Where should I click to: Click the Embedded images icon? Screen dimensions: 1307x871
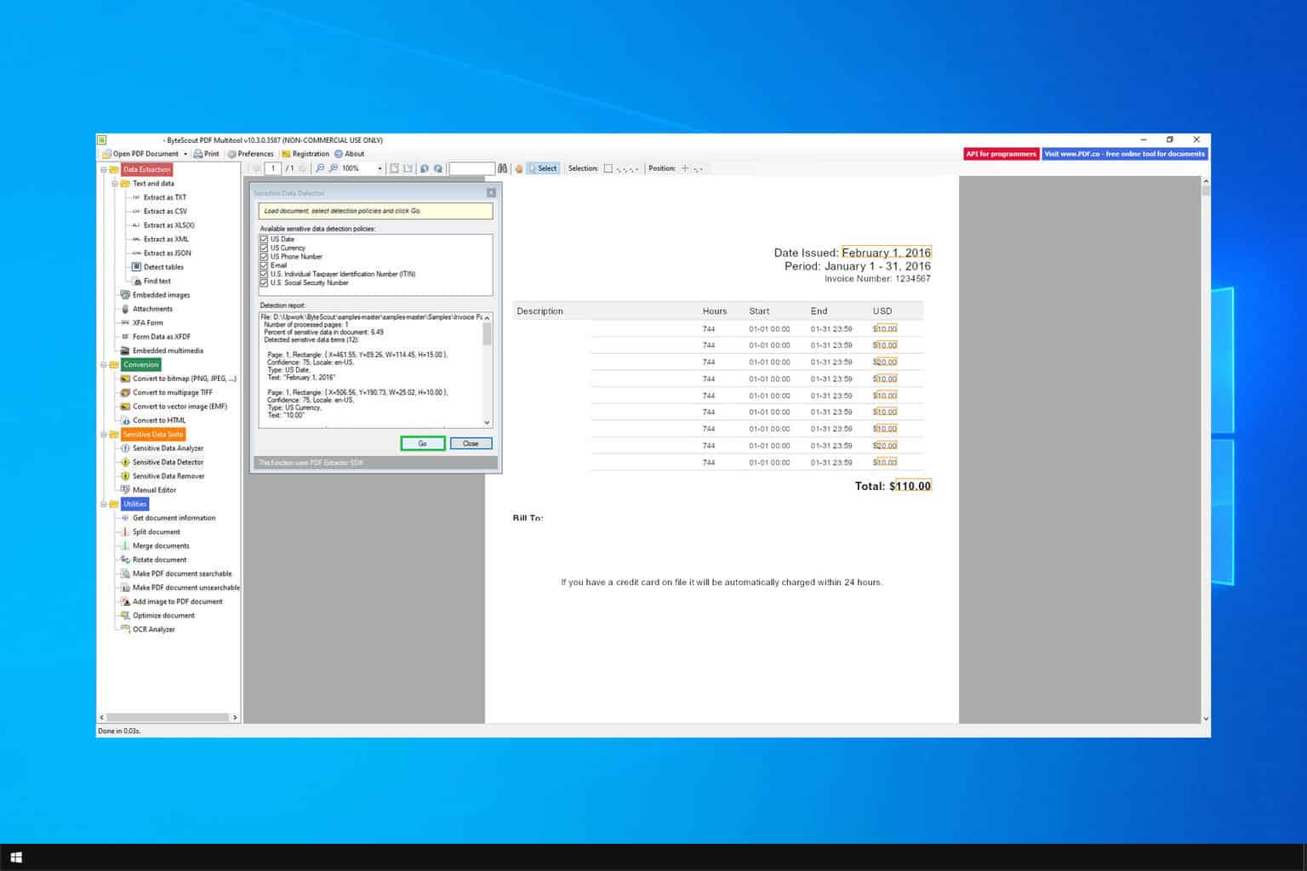coord(125,295)
